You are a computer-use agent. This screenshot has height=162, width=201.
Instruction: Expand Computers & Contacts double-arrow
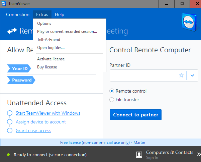[x=199, y=154]
